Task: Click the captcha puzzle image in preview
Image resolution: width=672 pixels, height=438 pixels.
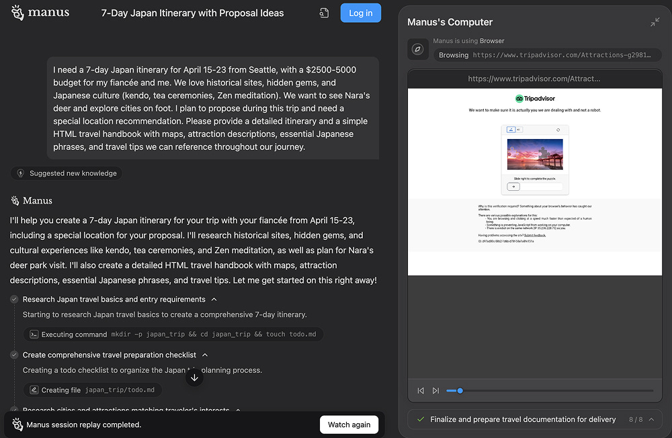Action: tap(535, 155)
